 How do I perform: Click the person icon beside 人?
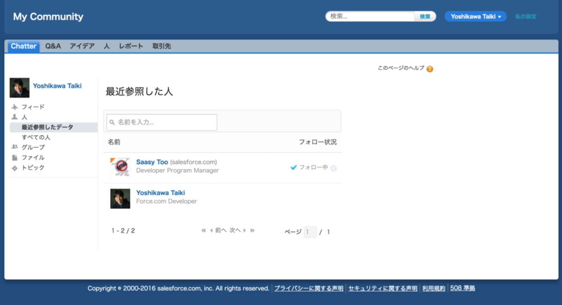tap(15, 117)
